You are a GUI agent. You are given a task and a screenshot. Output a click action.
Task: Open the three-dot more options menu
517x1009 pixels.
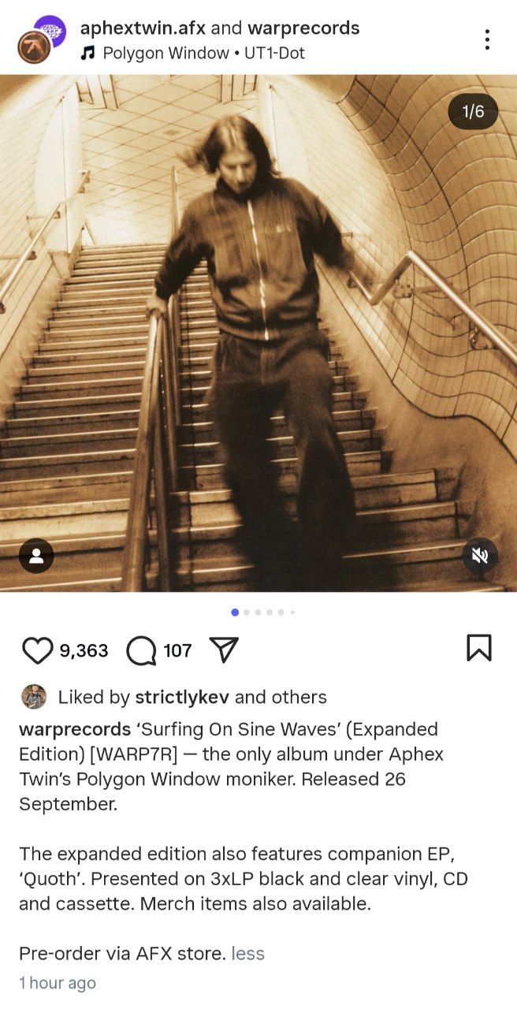487,39
